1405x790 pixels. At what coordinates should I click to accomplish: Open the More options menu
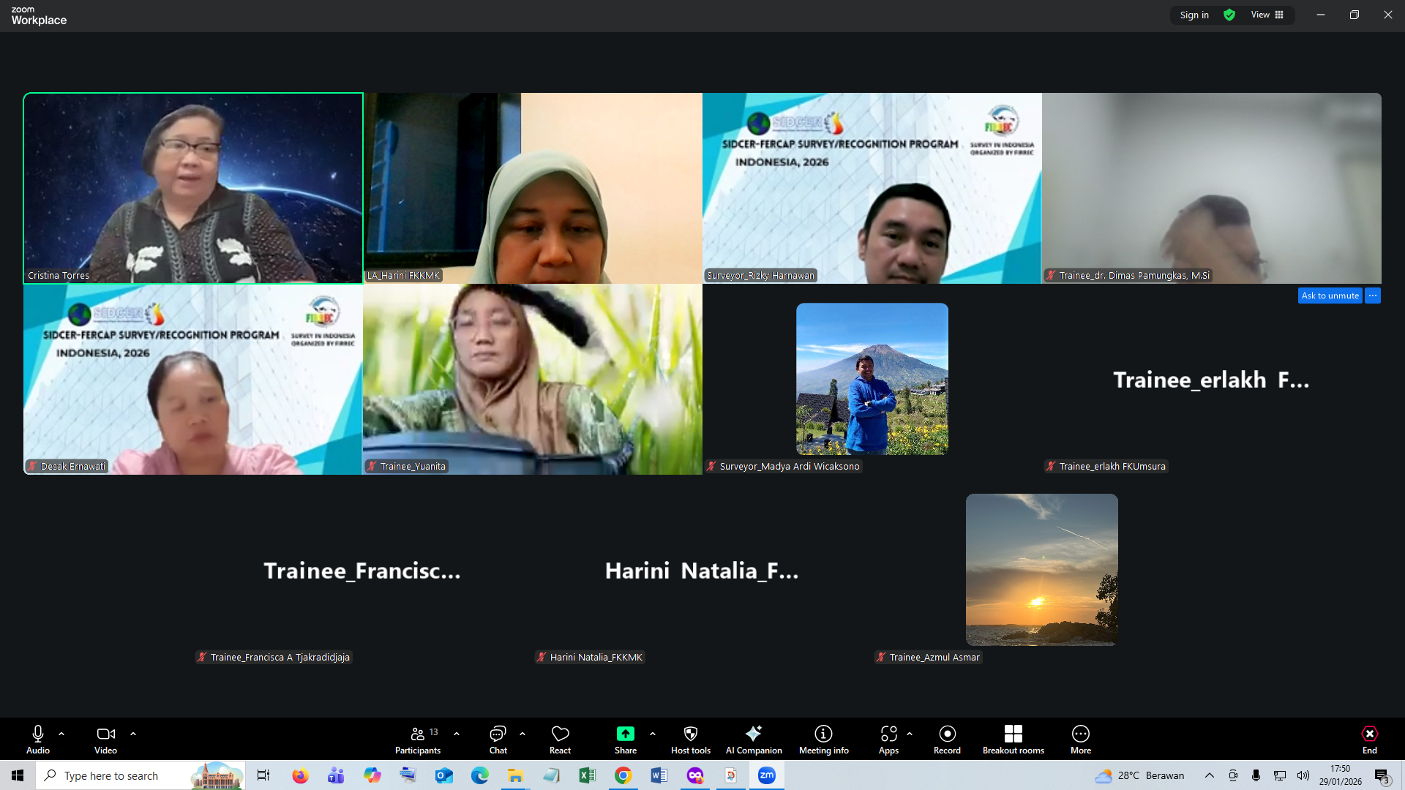coord(1080,734)
